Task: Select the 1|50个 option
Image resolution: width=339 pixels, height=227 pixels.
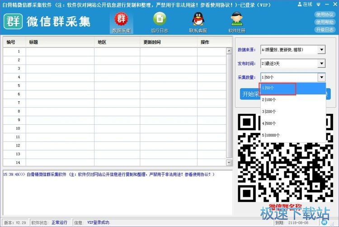Action: click(293, 88)
